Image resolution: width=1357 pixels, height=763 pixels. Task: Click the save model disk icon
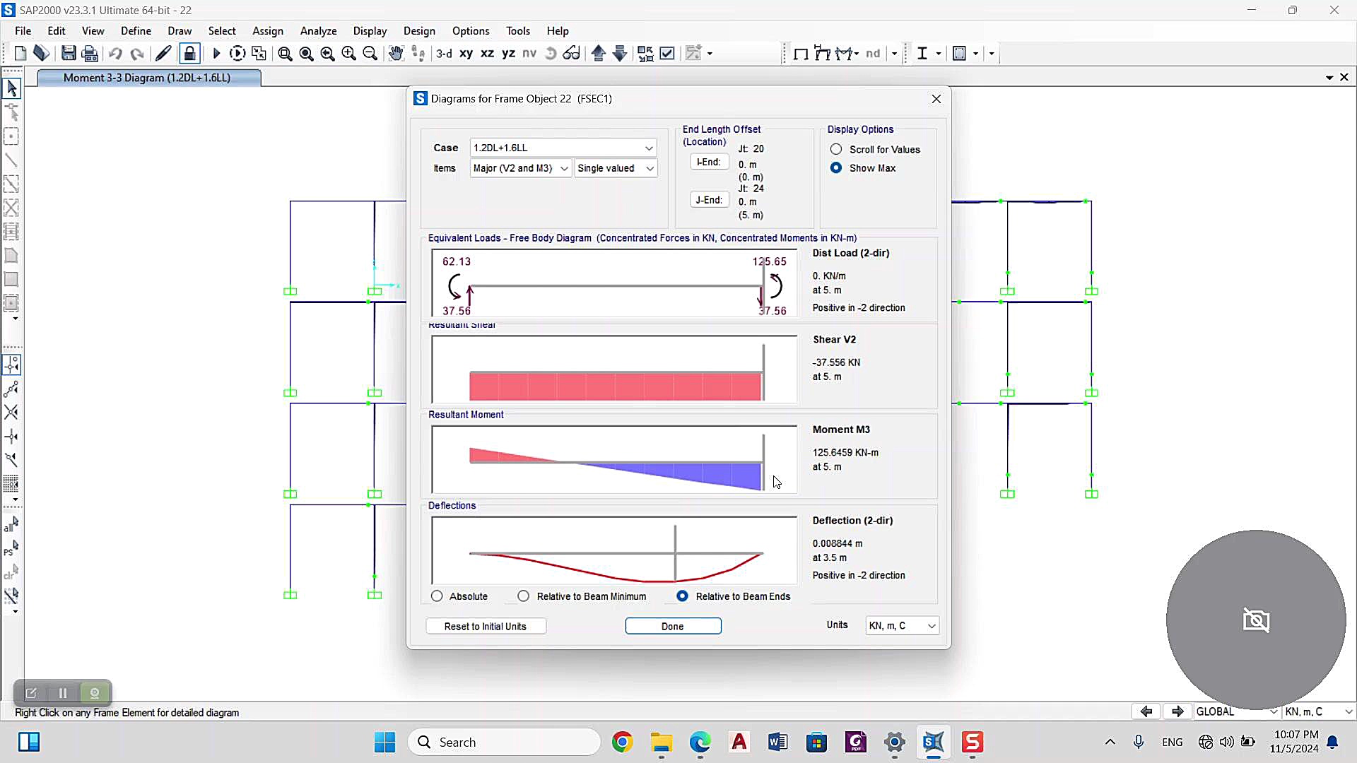[x=69, y=54]
